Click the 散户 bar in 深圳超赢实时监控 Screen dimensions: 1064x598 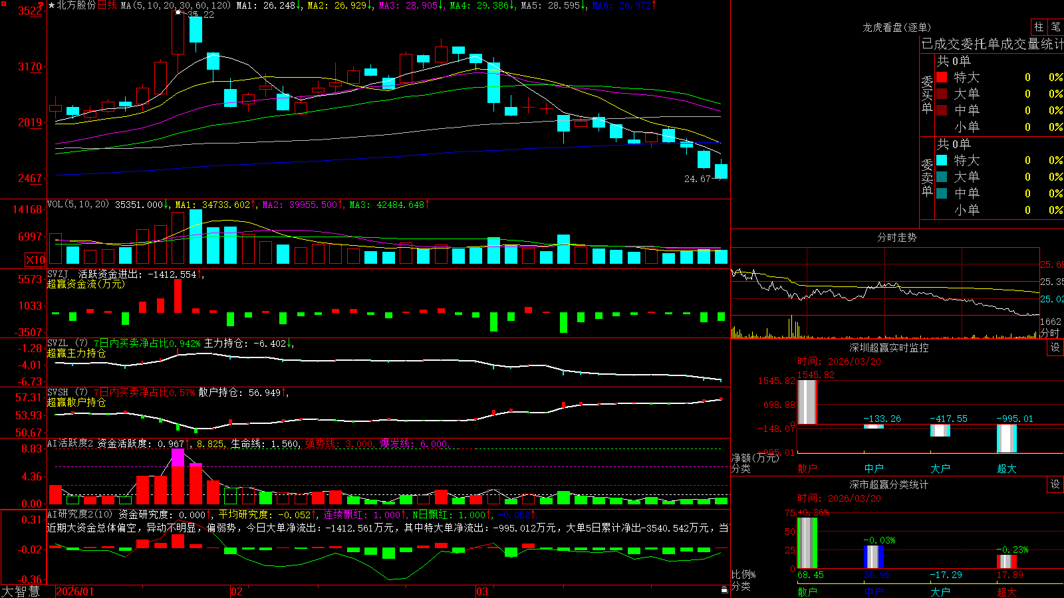click(x=807, y=402)
